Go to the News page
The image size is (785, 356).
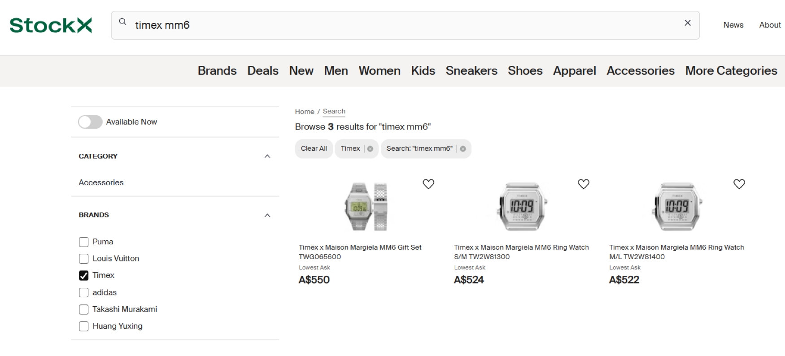point(733,25)
